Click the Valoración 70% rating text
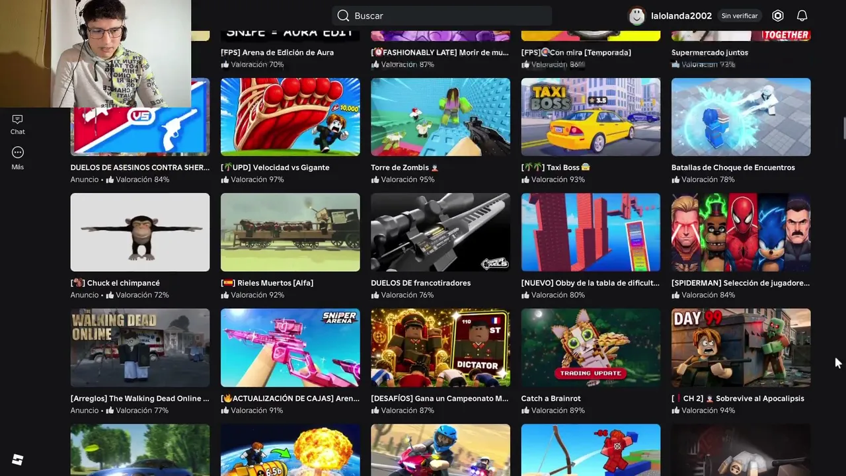 click(x=257, y=65)
